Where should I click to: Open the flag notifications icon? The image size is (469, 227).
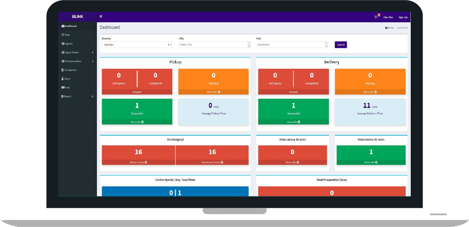click(376, 17)
